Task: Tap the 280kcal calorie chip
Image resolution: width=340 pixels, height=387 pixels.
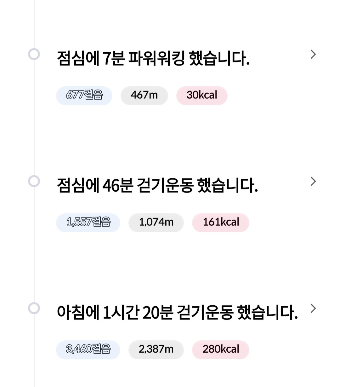Action: 221,349
